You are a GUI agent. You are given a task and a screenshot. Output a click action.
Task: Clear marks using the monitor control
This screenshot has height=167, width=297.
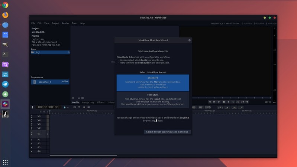[238, 102]
